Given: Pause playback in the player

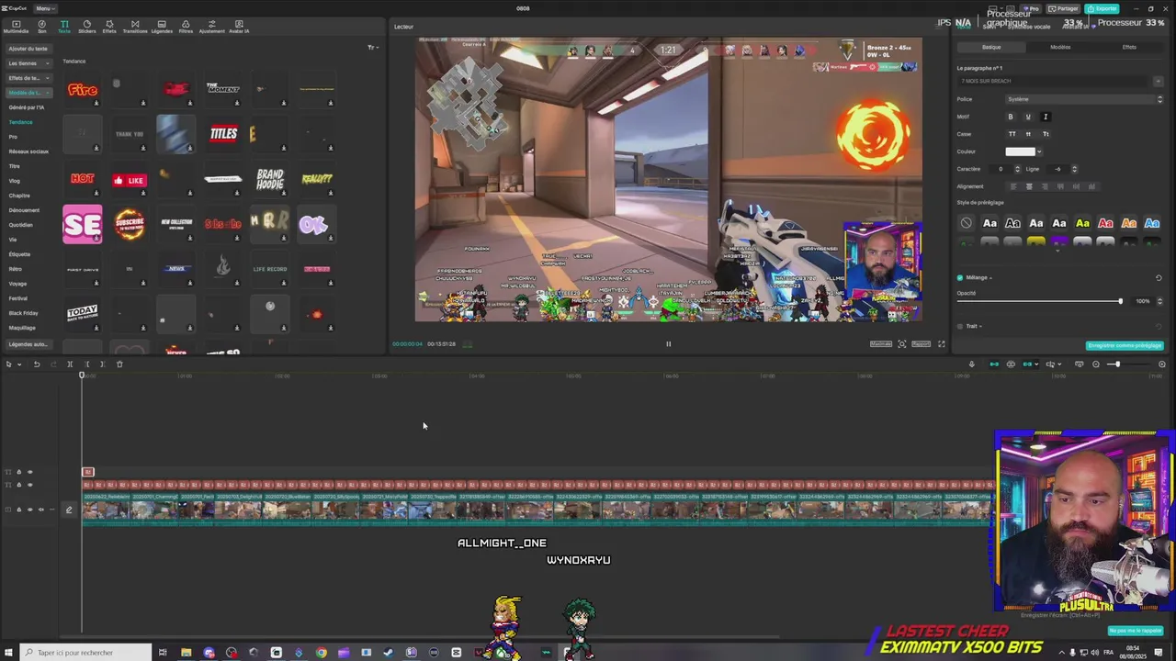Looking at the screenshot, I should (x=668, y=344).
